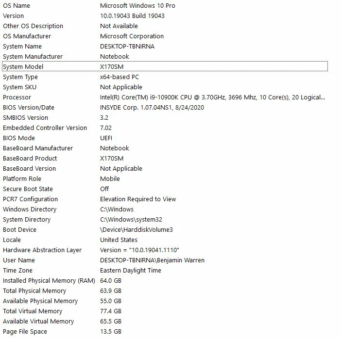Select the Page File Space label

pos(25,332)
